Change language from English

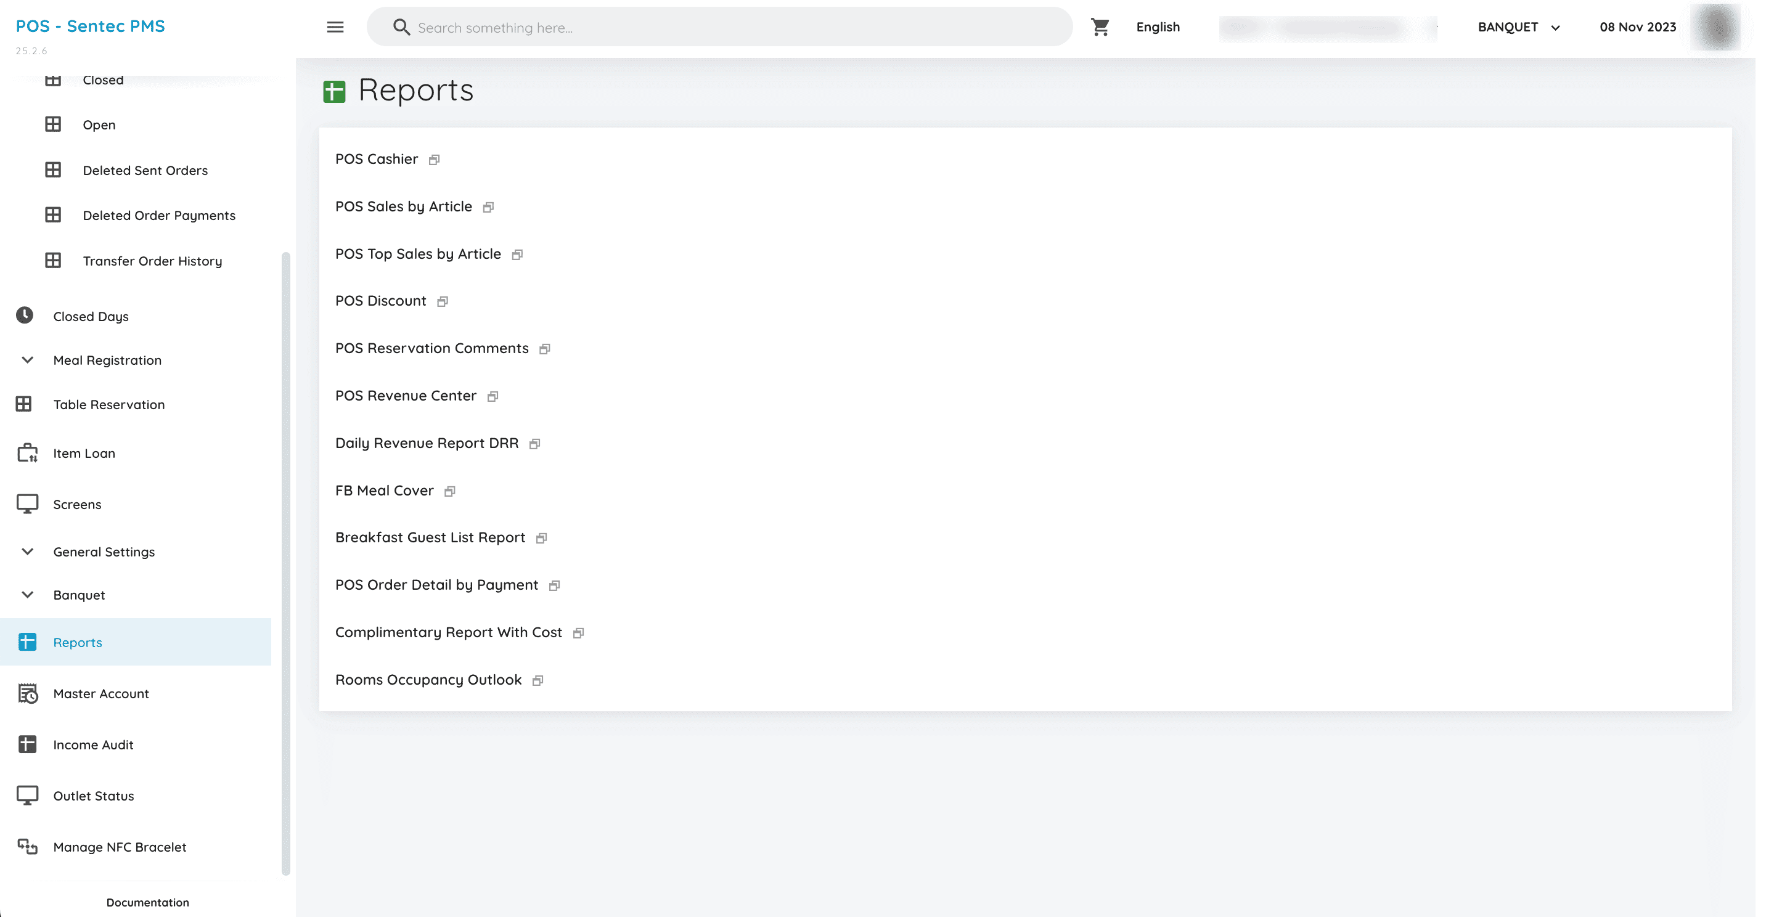coord(1158,27)
